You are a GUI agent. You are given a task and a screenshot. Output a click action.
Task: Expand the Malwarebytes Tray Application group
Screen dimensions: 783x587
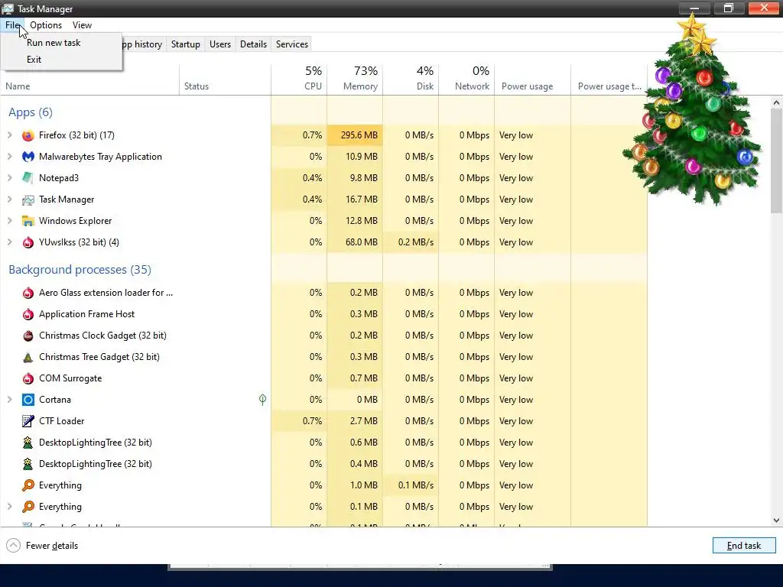click(x=9, y=157)
